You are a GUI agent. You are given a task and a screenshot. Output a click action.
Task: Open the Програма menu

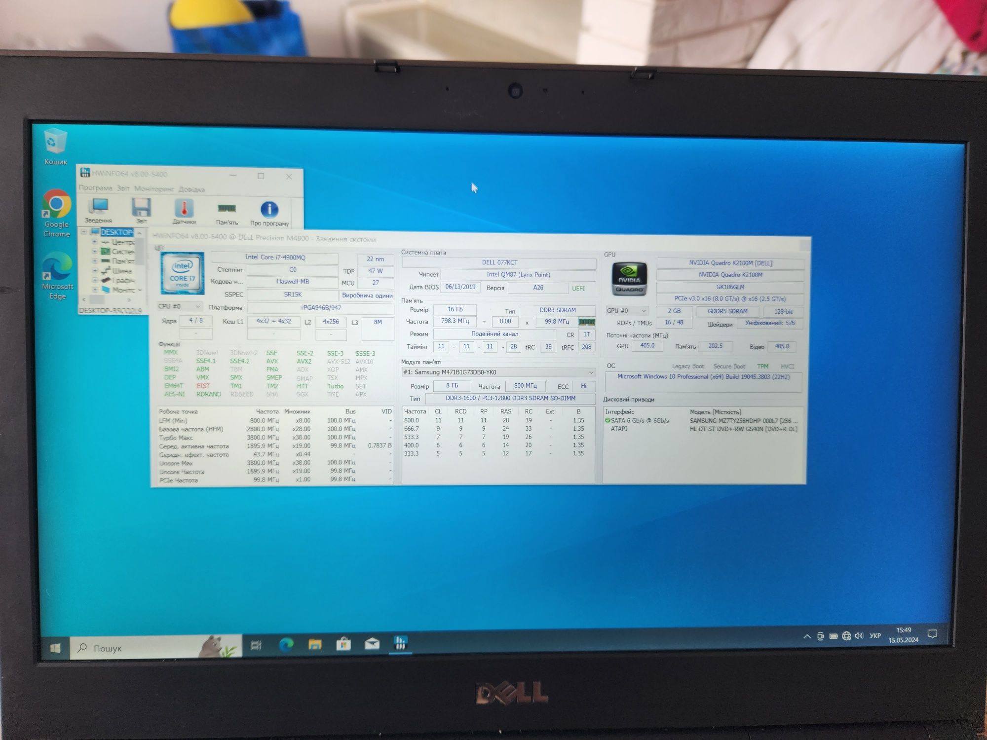point(95,188)
